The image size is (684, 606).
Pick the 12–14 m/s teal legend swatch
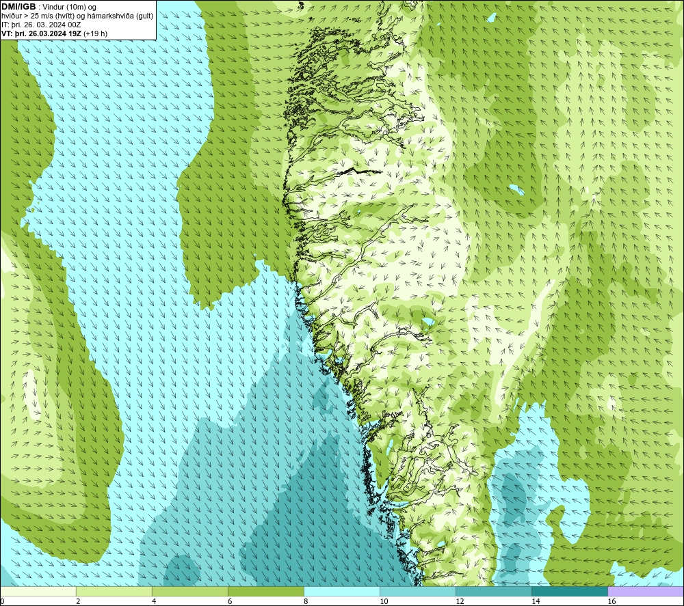494,591
